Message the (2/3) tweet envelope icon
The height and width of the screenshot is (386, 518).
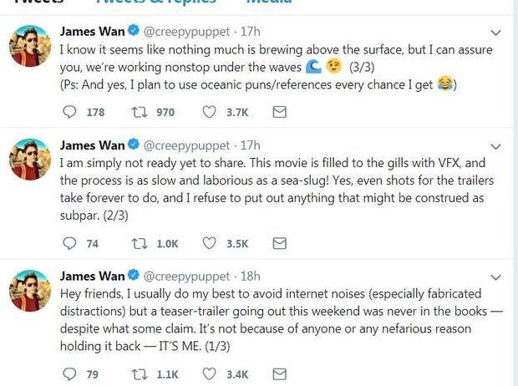[280, 243]
